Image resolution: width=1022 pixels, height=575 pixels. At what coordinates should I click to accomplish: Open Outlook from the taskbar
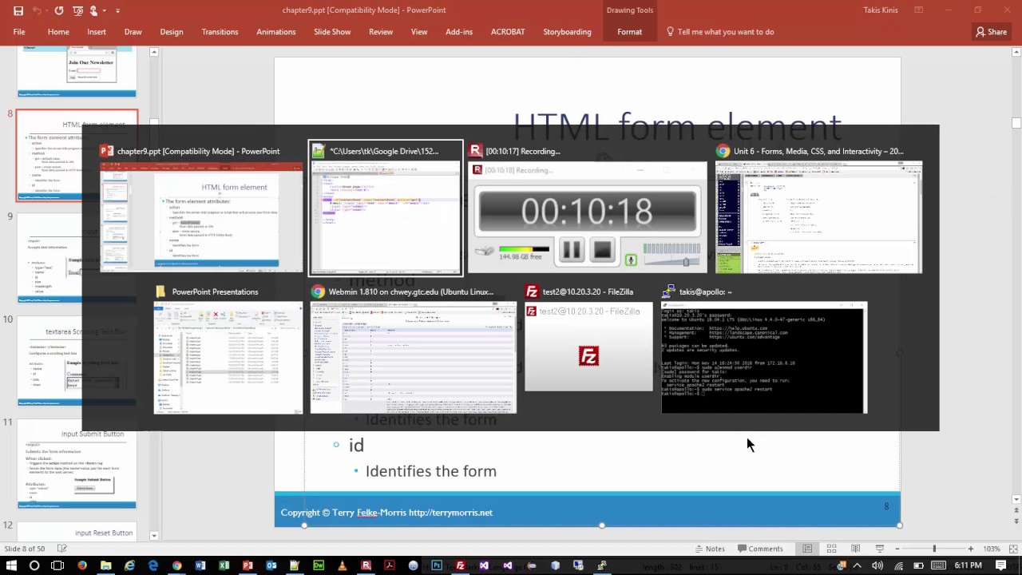coord(271,565)
